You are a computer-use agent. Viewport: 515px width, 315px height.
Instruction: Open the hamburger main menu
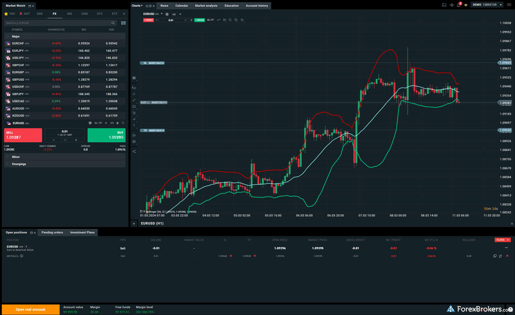coord(509,5)
